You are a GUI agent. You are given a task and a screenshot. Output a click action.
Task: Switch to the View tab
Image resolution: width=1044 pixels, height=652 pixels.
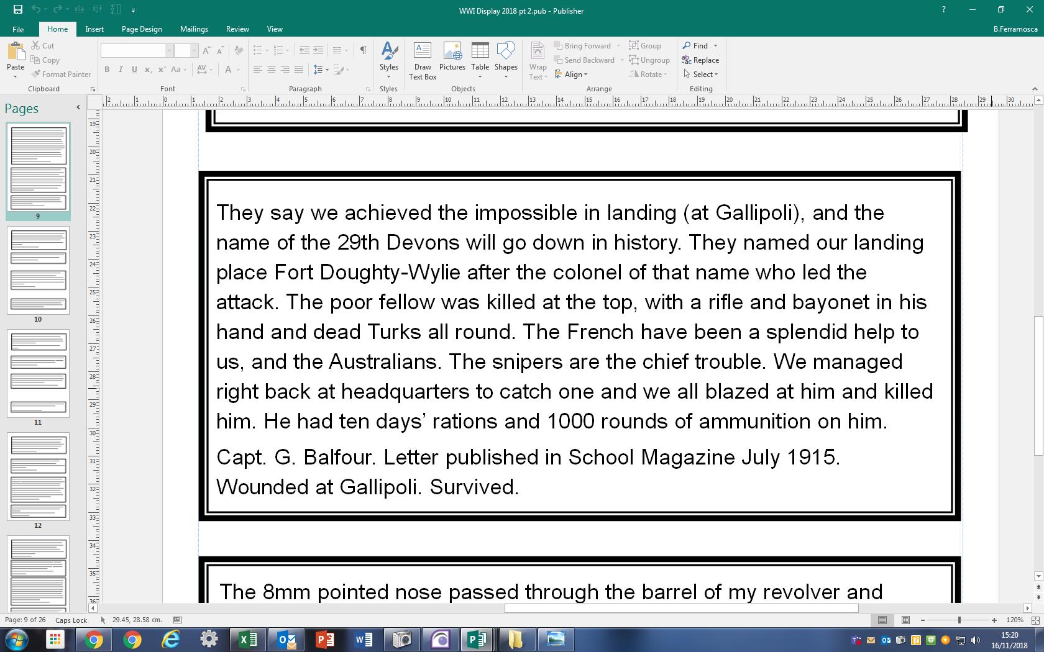[275, 29]
